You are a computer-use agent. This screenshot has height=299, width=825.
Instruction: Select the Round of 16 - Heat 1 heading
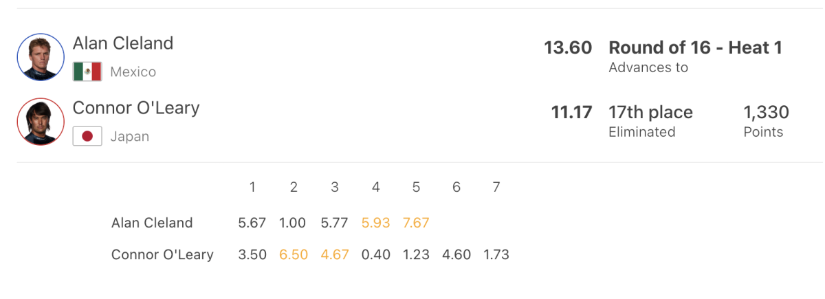(x=696, y=47)
